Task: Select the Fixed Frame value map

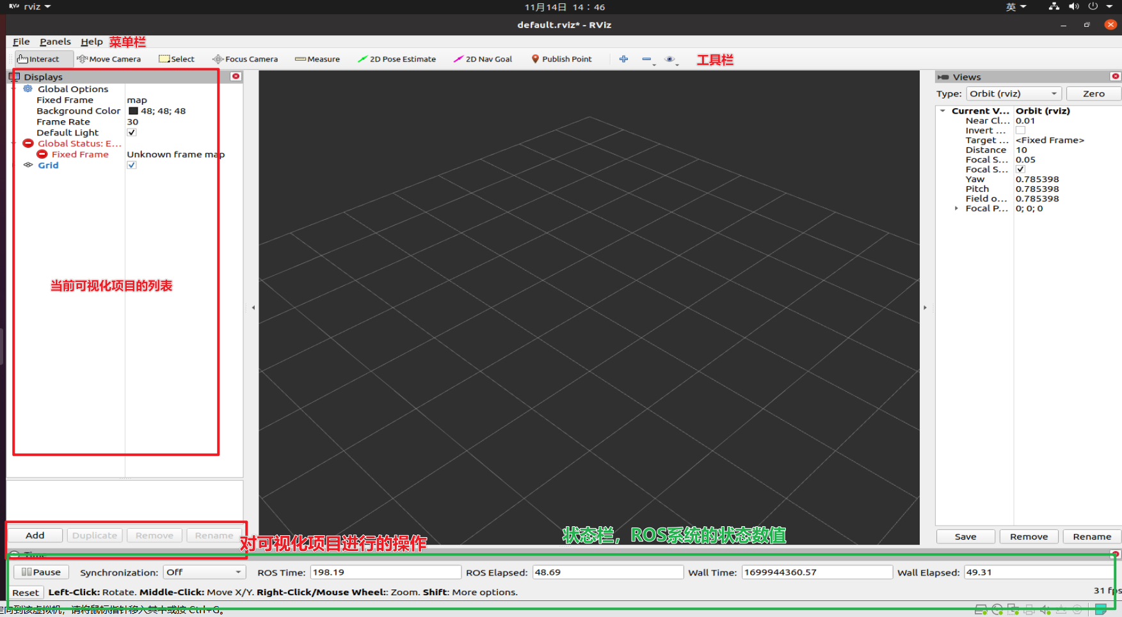Action: click(137, 100)
